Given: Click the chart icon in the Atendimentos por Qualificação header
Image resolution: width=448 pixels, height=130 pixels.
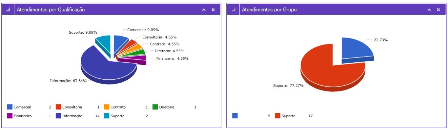Looking at the screenshot, I should (8, 10).
